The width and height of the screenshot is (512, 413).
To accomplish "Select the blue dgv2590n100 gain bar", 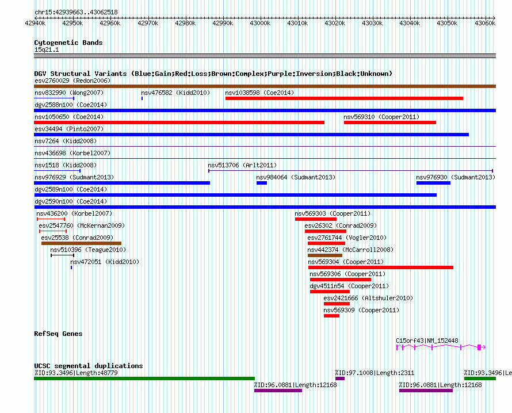I will 265,207.
